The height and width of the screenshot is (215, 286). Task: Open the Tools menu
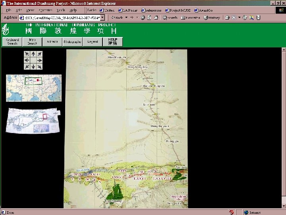click(60, 10)
